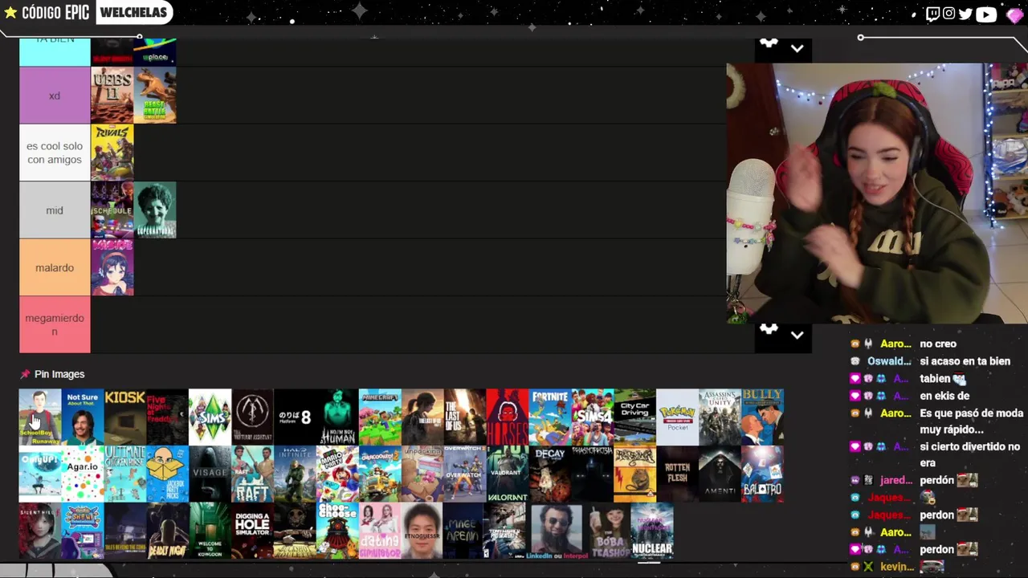1028x578 pixels.
Task: Select The Mortuary Assistant image
Action: coord(252,417)
